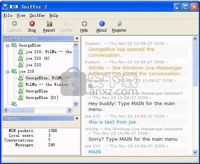200x164 pixels.
Task: Click conversation pane scroll up arrow
Action: click(195, 39)
